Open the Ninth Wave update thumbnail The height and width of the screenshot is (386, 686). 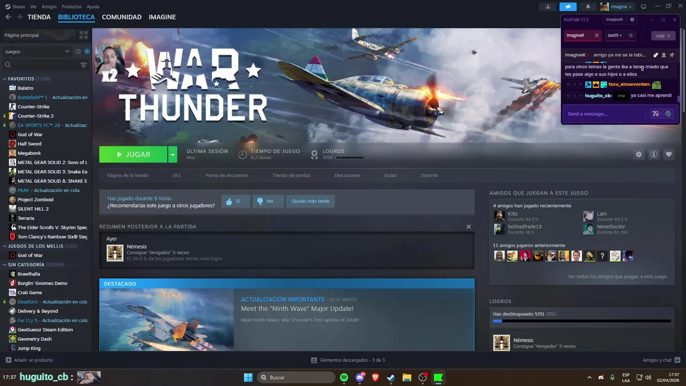click(x=167, y=320)
